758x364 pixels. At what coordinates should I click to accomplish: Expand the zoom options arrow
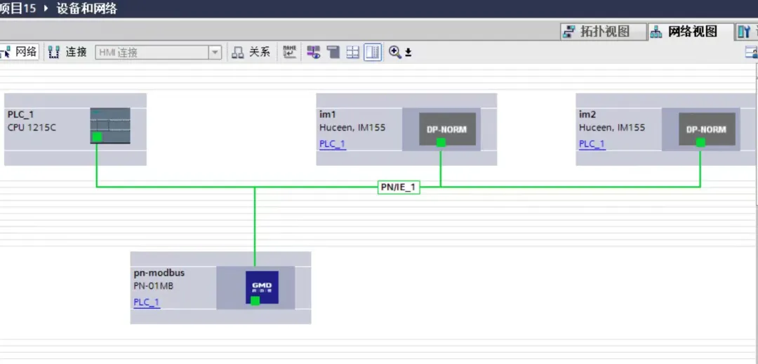(408, 52)
